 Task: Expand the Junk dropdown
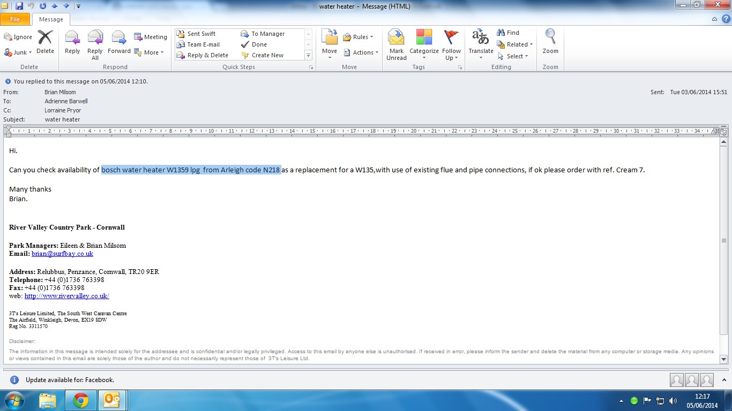pyautogui.click(x=19, y=52)
